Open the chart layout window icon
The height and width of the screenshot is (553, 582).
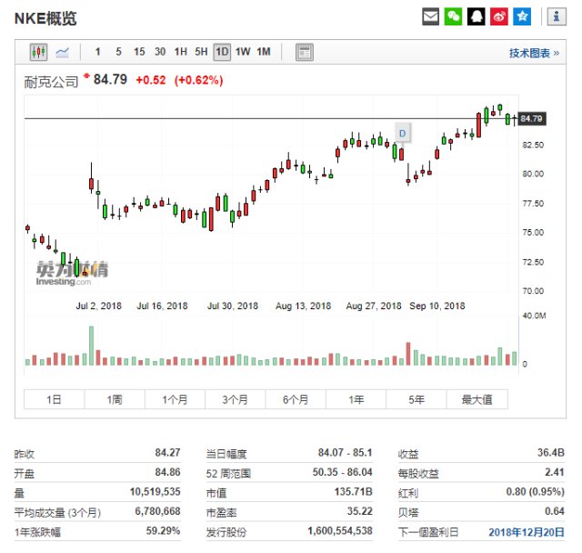tap(305, 52)
